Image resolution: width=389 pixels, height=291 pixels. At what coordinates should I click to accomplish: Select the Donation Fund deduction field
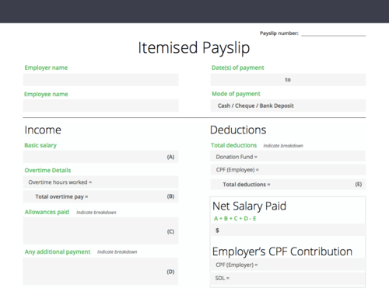[x=288, y=157]
